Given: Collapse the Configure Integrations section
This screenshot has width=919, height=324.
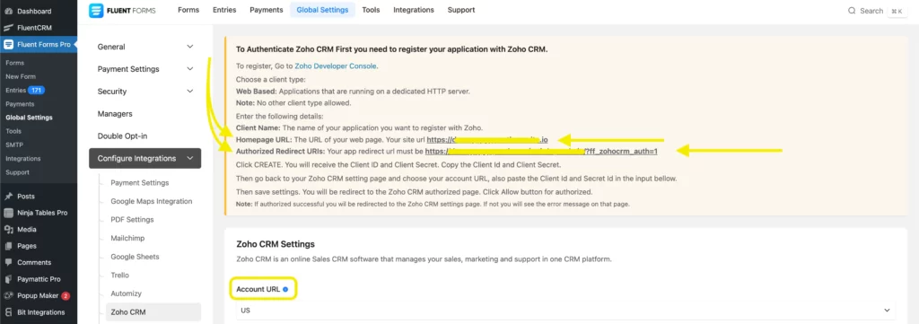Looking at the screenshot, I should [x=145, y=158].
